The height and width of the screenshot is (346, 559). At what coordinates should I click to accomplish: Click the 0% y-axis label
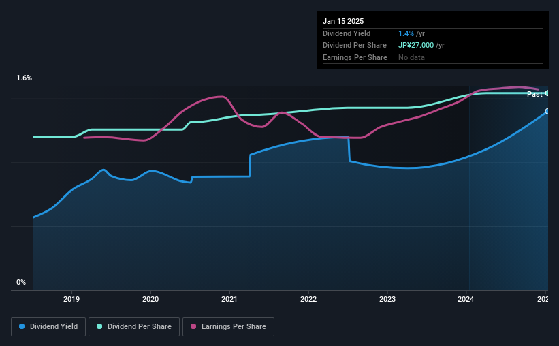[x=21, y=282]
